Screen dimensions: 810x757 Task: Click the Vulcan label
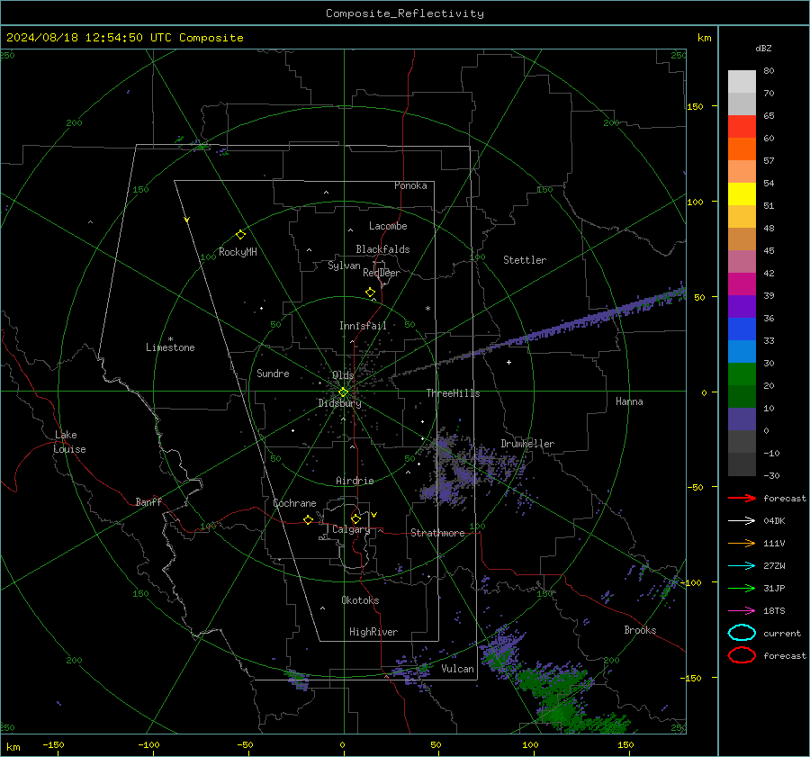pyautogui.click(x=457, y=669)
